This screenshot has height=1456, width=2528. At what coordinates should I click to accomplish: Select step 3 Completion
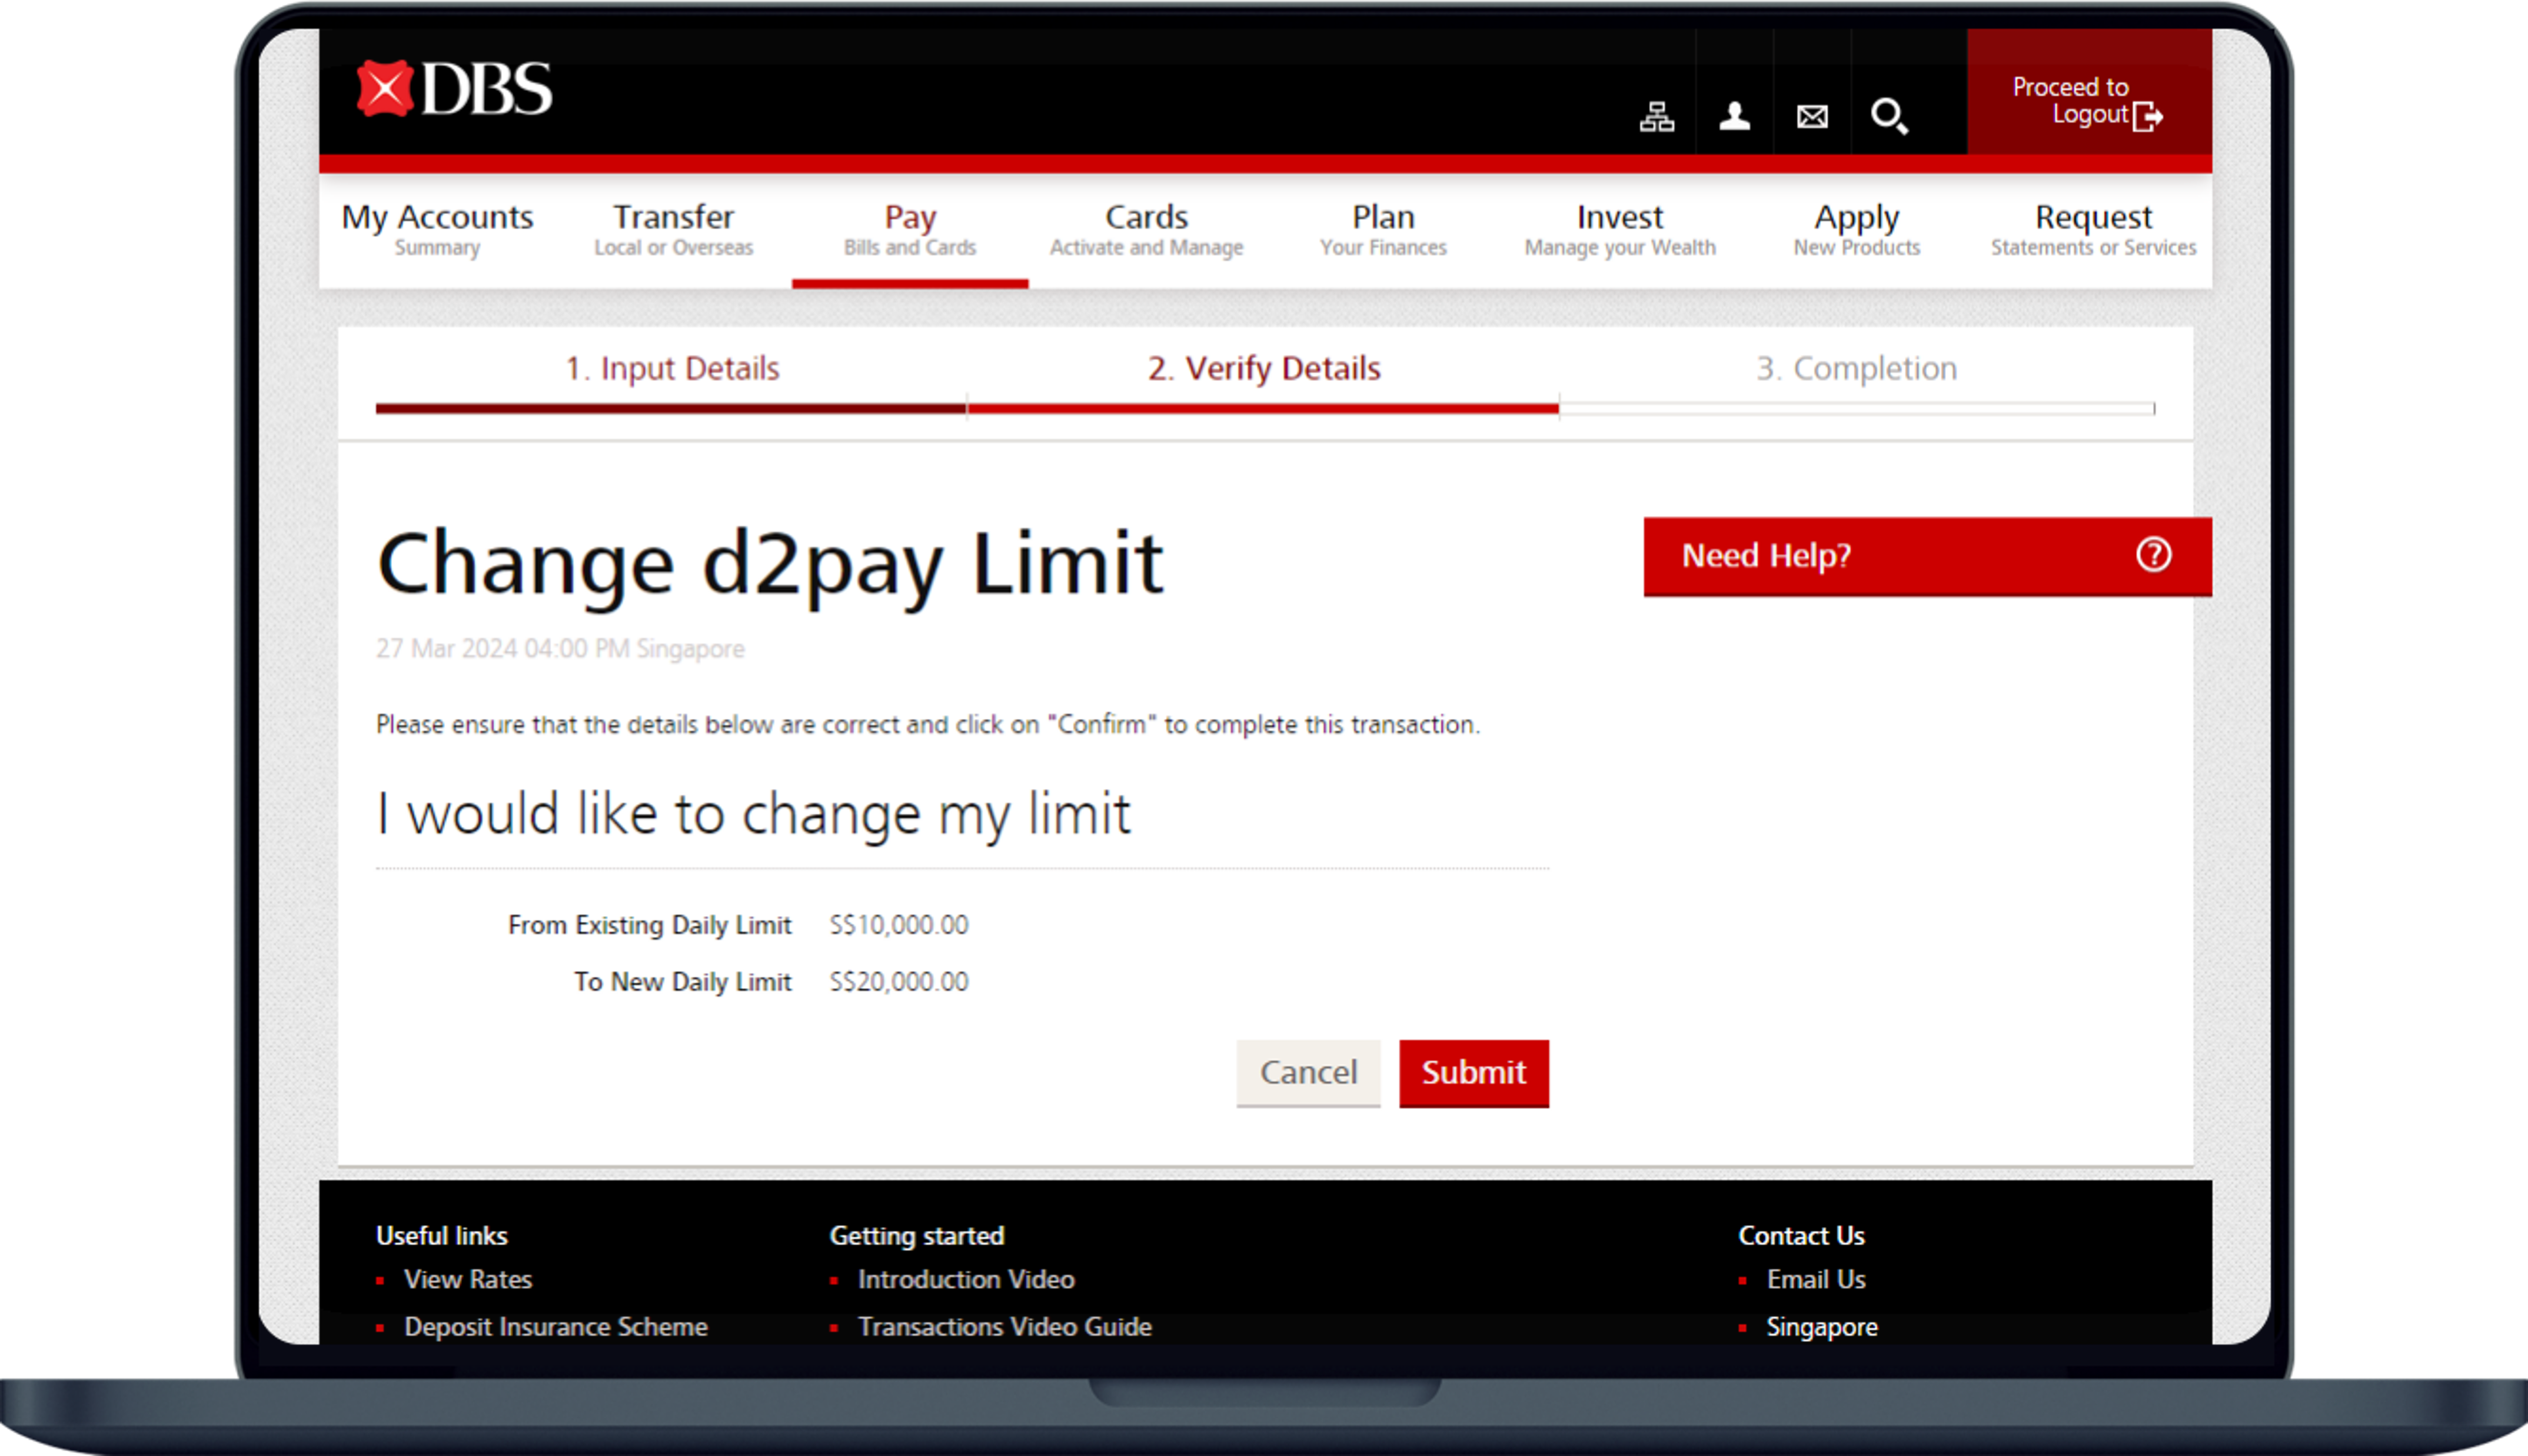(1856, 368)
